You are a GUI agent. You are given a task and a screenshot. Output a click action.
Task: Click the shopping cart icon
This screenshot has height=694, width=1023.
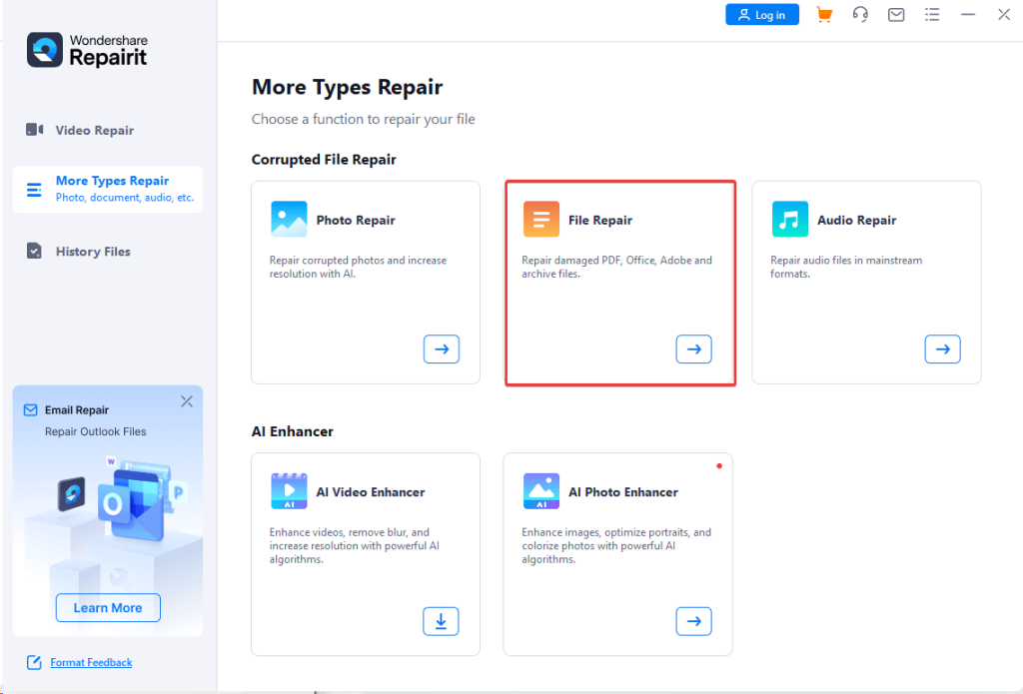click(824, 15)
